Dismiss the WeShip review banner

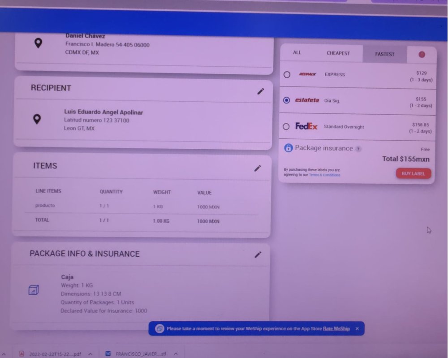tap(357, 328)
